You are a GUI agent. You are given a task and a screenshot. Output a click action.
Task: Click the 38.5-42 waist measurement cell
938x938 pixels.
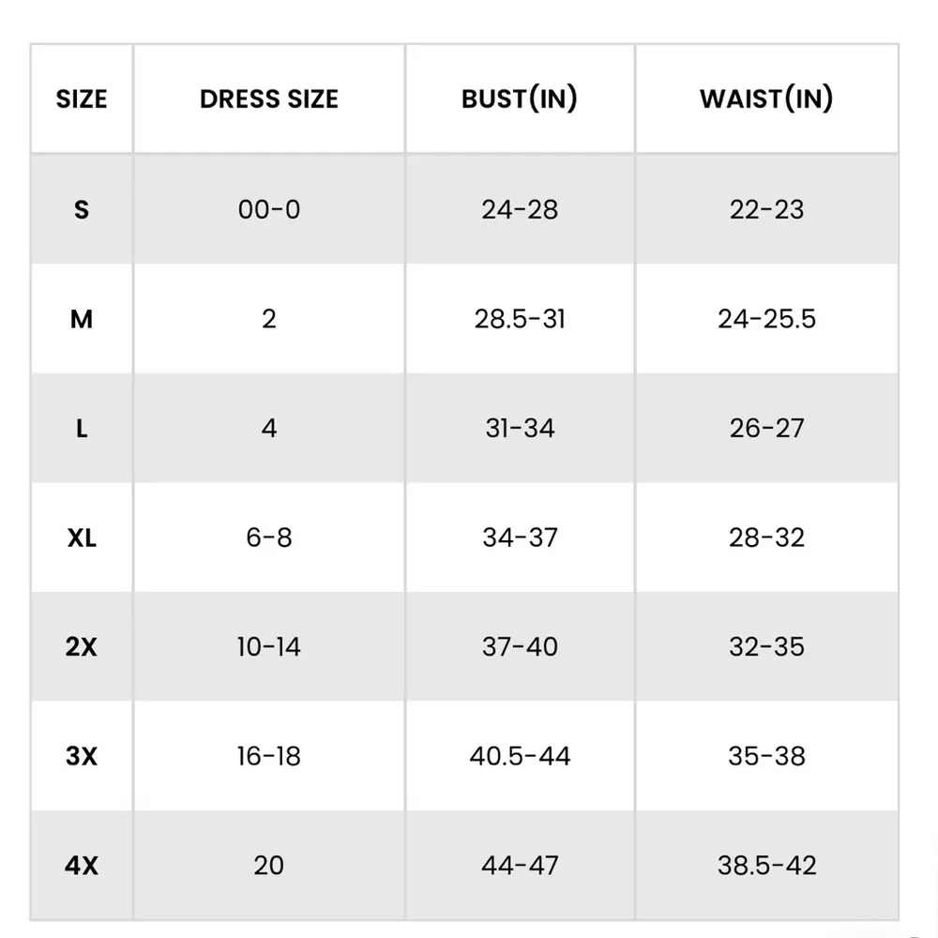pyautogui.click(x=766, y=865)
